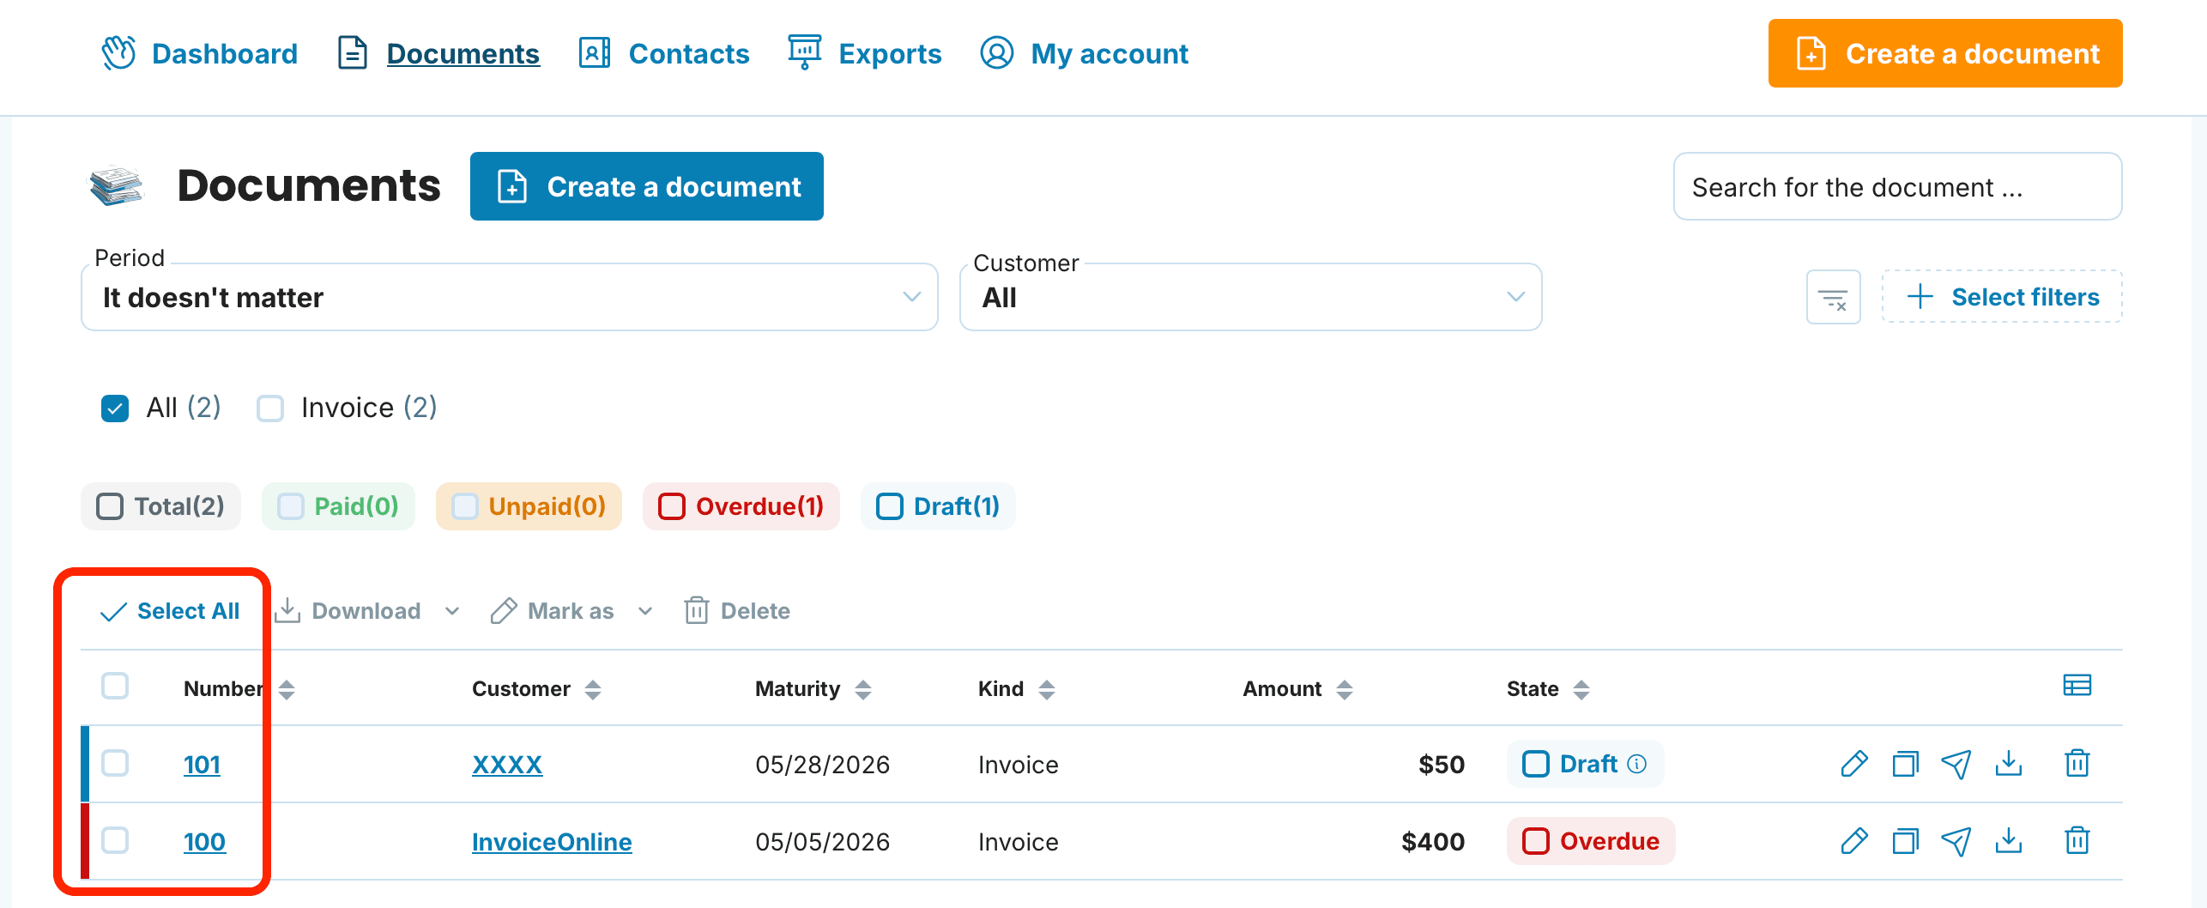Screen dimensions: 2207x908
Task: Open the Exports menu
Action: tap(864, 53)
